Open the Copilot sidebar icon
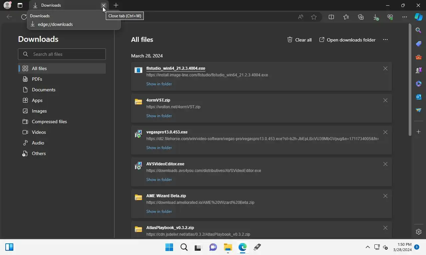This screenshot has height=255, width=426. (x=418, y=17)
